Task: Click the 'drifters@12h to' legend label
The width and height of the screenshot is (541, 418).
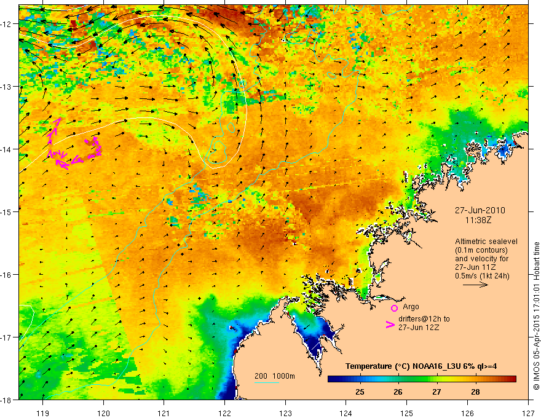Action: coord(424,318)
